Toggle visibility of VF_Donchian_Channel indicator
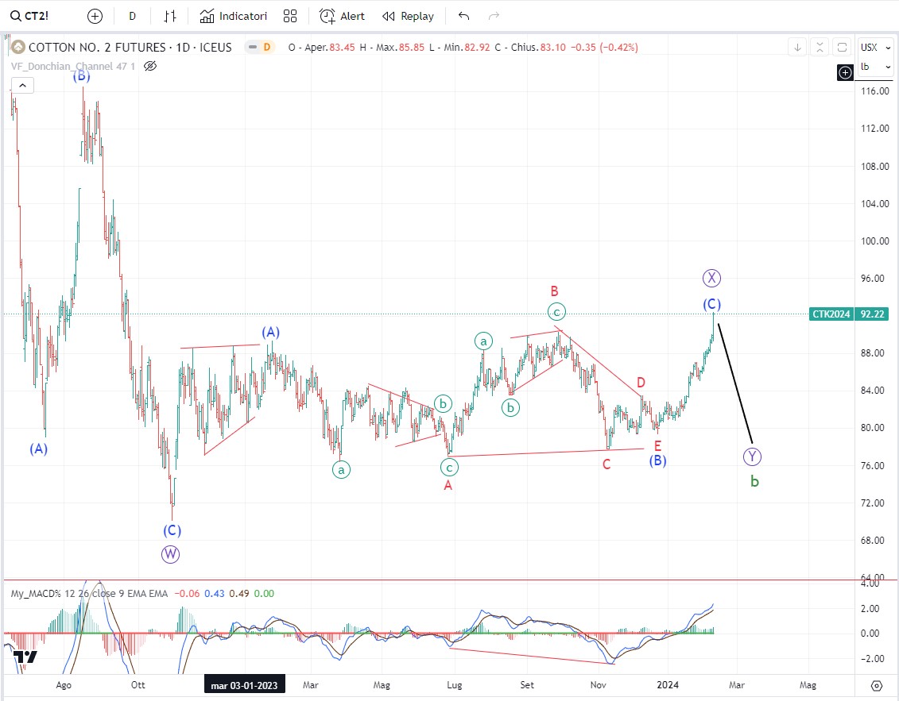Image resolution: width=899 pixels, height=701 pixels. (149, 67)
